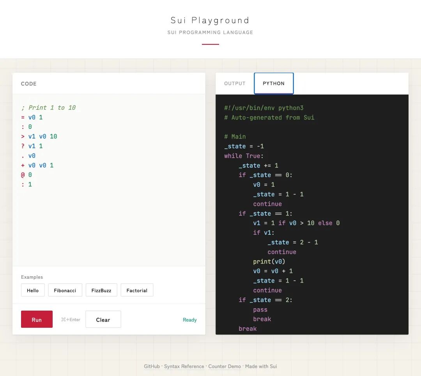The height and width of the screenshot is (376, 421).
Task: Click the Sui Playground title
Action: 210,20
